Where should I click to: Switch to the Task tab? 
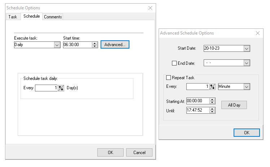(13, 17)
